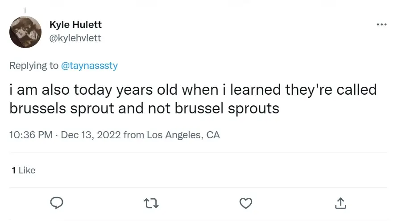Click the tweet's first line starting 'i am also'

coord(193,89)
